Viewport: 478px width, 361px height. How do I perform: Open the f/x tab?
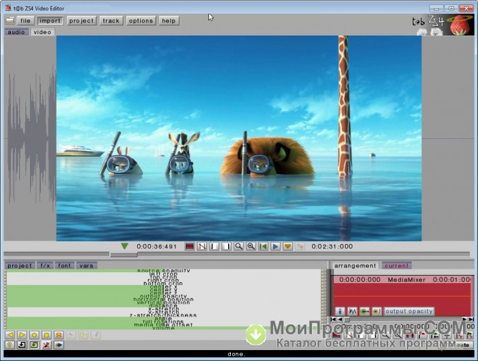coord(45,265)
